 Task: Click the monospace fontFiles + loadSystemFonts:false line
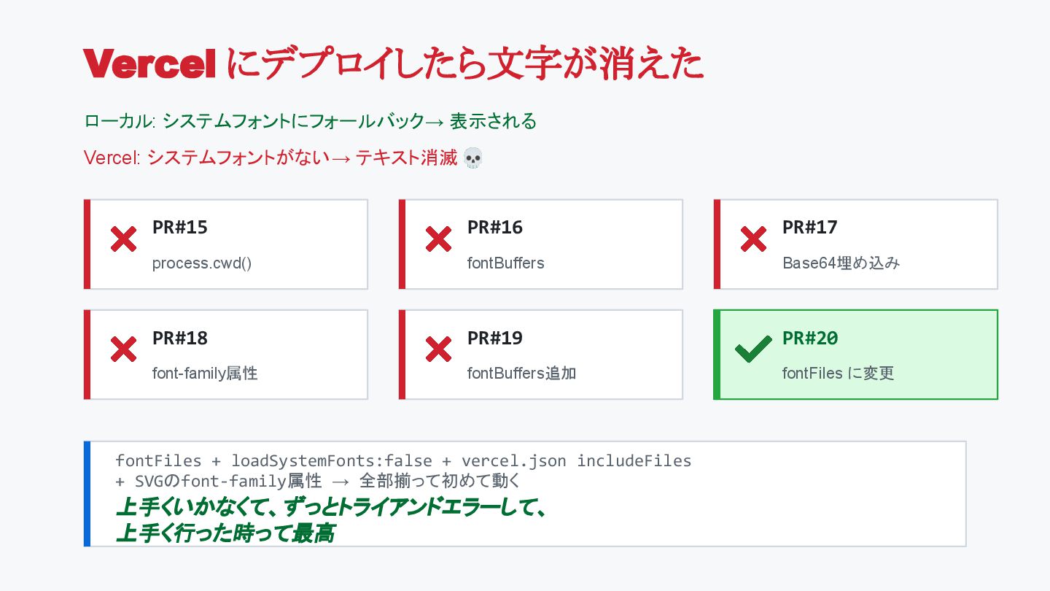tap(403, 461)
